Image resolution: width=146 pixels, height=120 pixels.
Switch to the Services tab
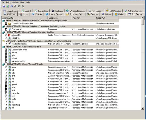pyautogui.click(x=93, y=14)
